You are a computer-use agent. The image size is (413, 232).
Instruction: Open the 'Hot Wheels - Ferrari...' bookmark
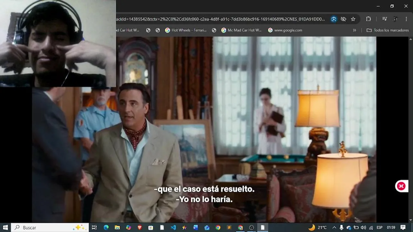tap(186, 30)
